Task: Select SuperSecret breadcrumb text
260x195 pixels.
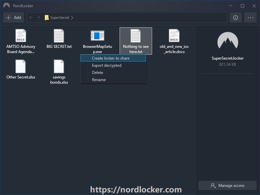Action: pyautogui.click(x=60, y=18)
